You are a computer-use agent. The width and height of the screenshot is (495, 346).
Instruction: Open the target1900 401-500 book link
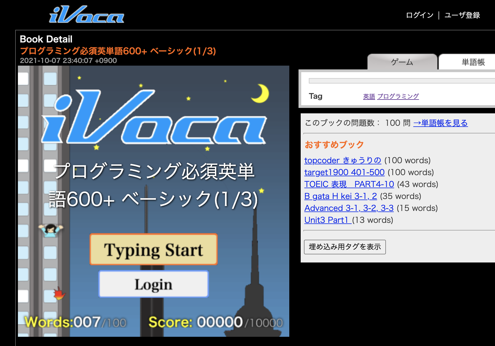click(344, 172)
